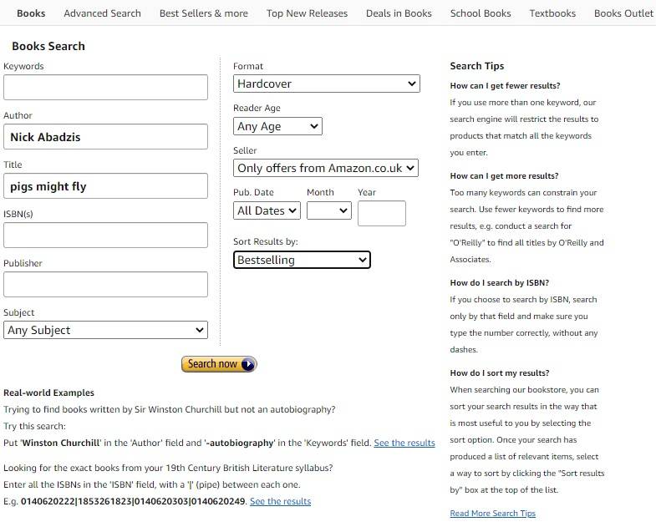Open the Read More Search Tips link
This screenshot has width=656, height=532.
[x=492, y=514]
